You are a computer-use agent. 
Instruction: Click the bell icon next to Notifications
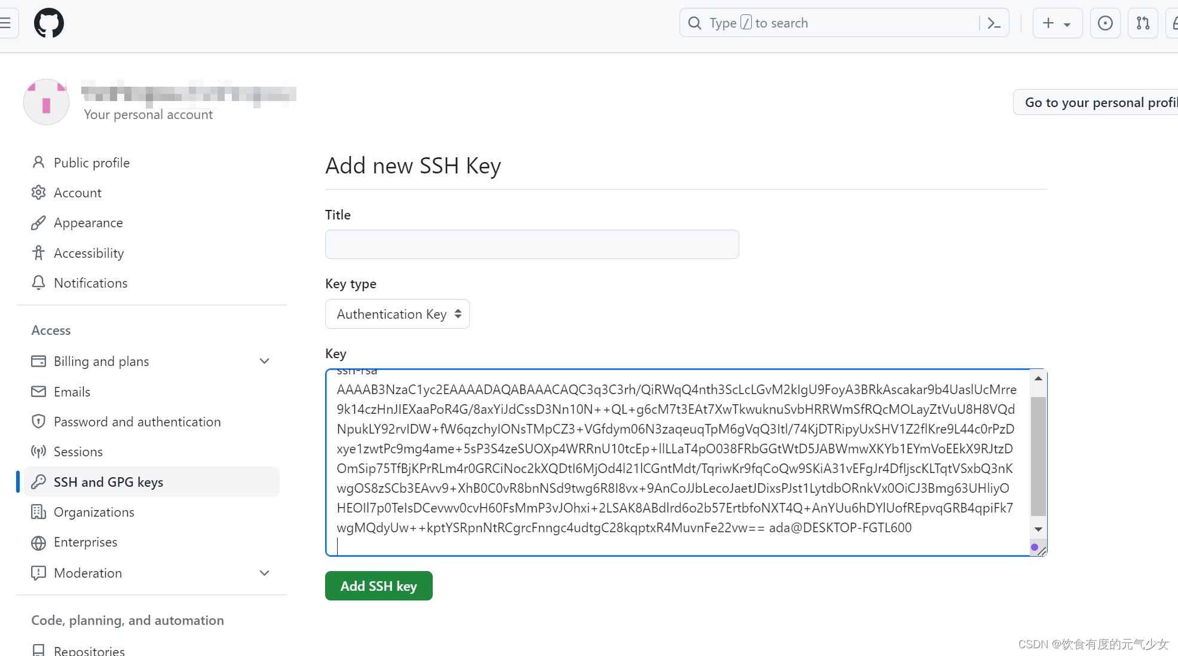point(38,283)
